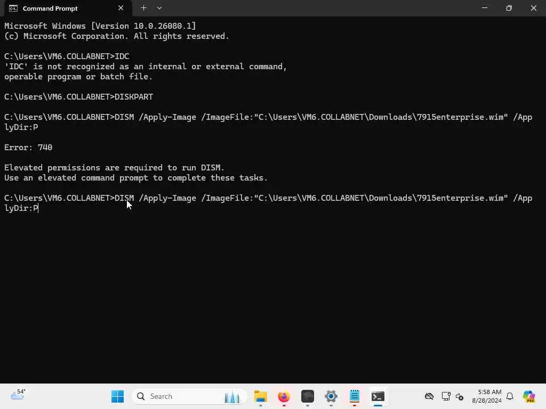Click the 'operable program or batch file.' line
The height and width of the screenshot is (409, 546).
pos(78,77)
